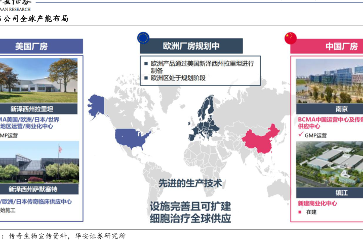Open the 新泽西州萨默塞特 building photo

[38, 162]
